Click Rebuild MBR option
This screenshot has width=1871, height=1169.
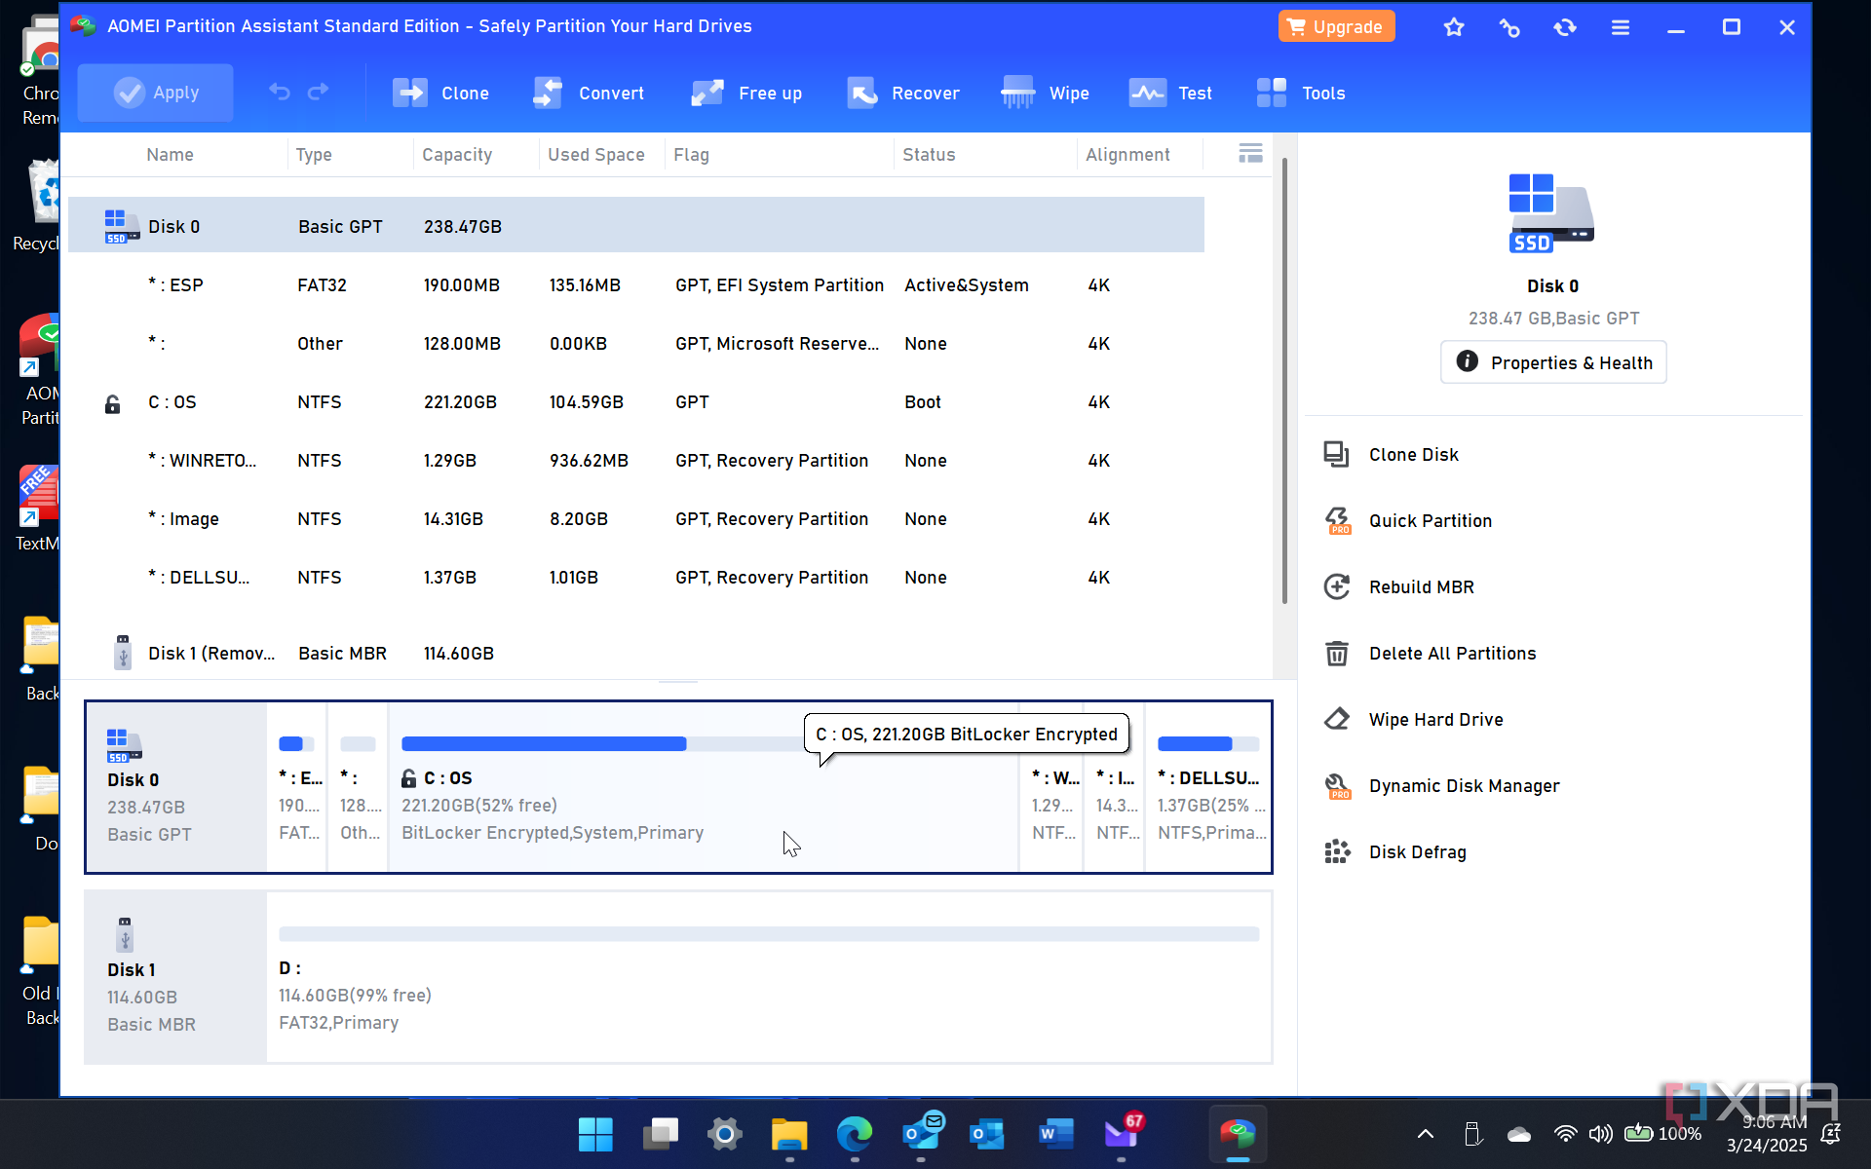click(x=1398, y=587)
